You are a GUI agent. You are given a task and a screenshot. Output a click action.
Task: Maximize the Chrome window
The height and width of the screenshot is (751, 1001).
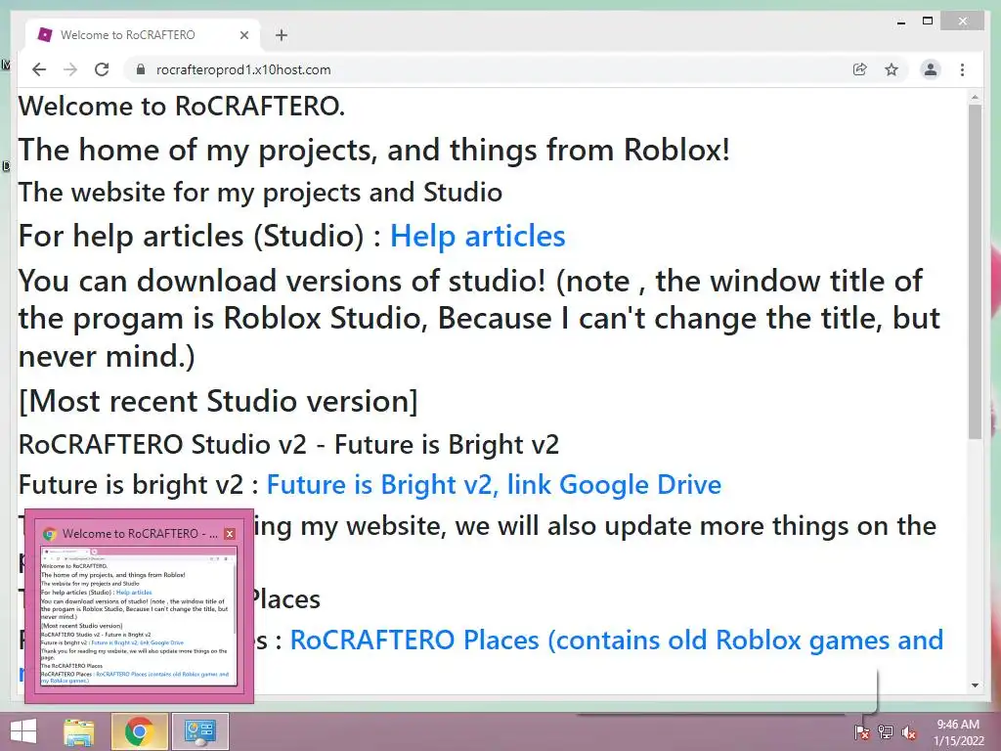coord(928,22)
